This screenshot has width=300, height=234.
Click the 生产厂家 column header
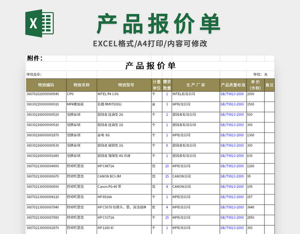click(x=196, y=85)
